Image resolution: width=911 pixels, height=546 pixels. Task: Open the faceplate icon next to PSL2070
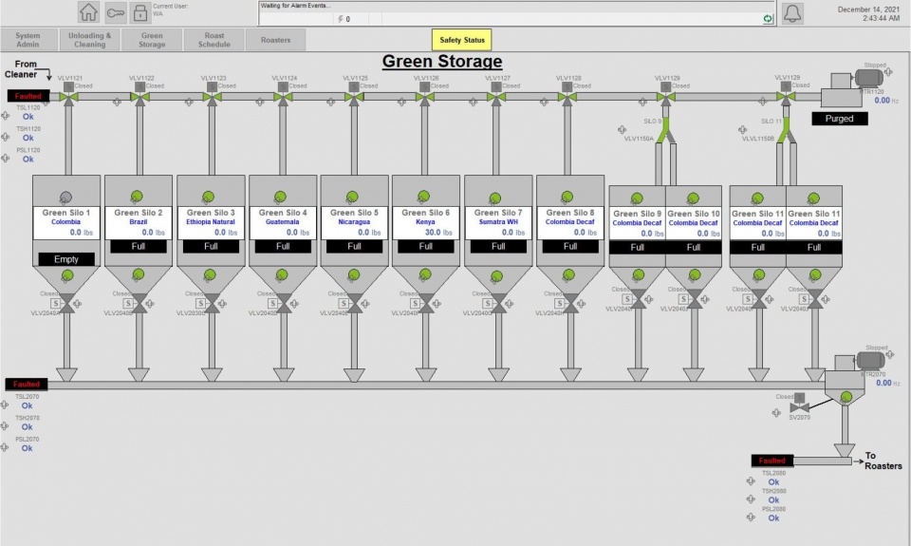(x=5, y=447)
